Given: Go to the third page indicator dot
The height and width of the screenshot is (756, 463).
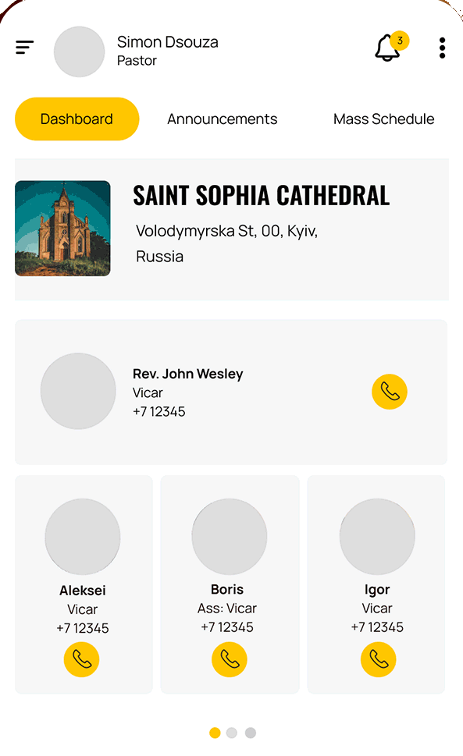Looking at the screenshot, I should click(x=251, y=733).
